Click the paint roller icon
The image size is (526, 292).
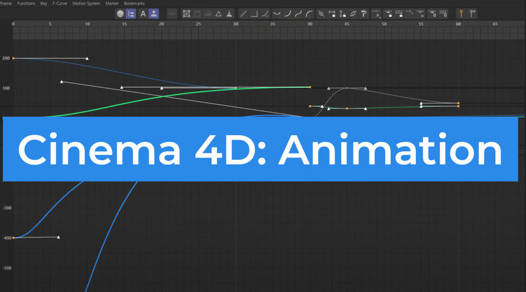point(364,13)
